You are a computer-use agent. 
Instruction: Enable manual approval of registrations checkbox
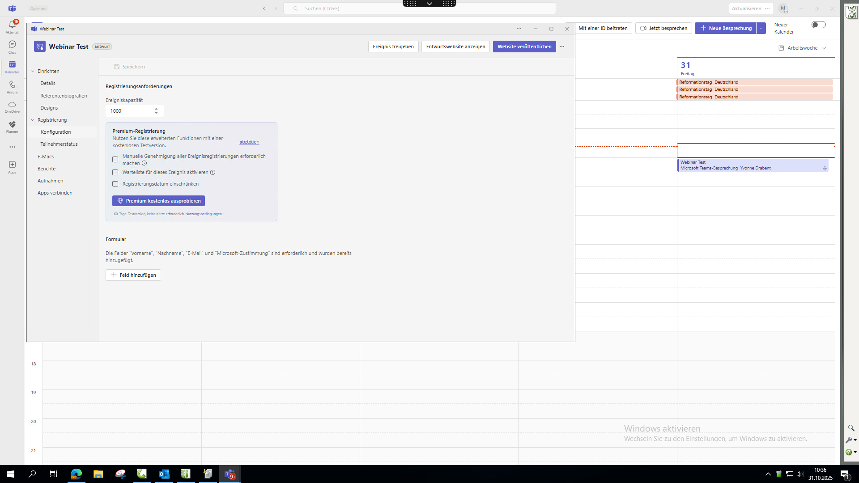[115, 160]
